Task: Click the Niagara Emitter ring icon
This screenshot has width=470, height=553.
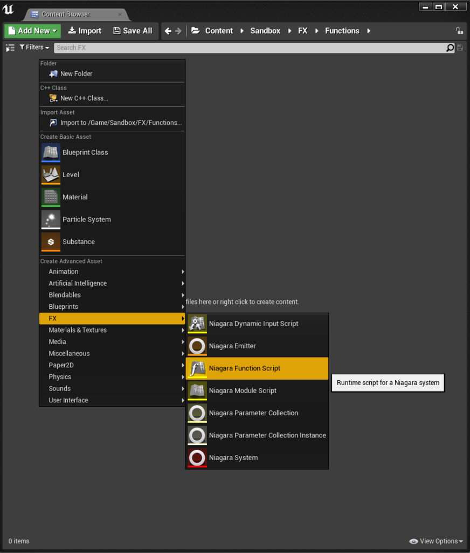Action: coord(197,346)
